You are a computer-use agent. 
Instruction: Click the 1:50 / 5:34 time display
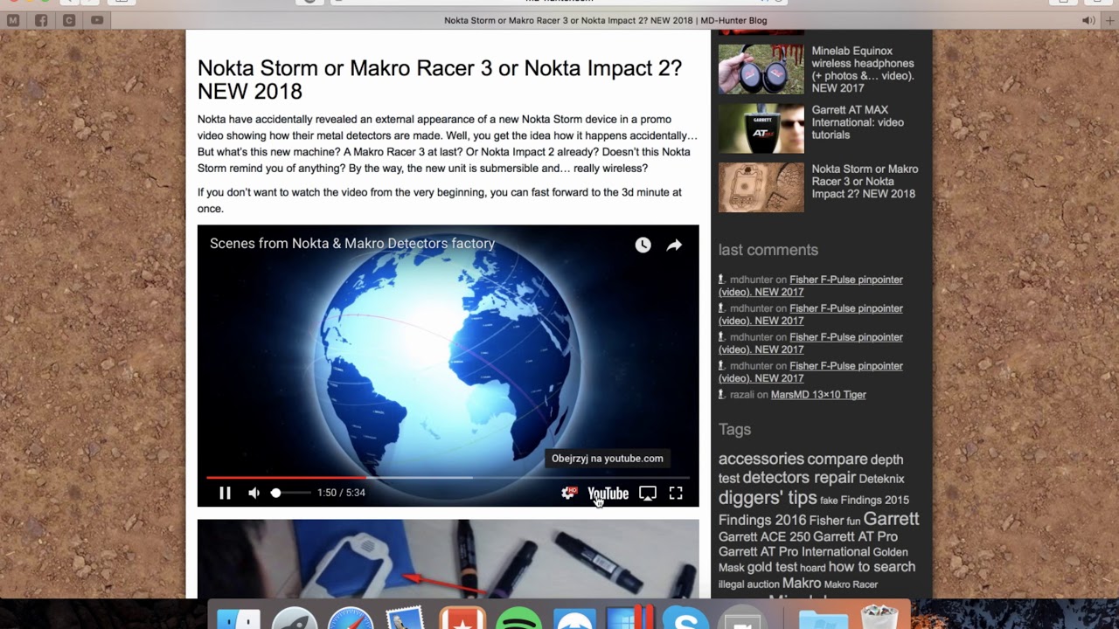coord(341,493)
